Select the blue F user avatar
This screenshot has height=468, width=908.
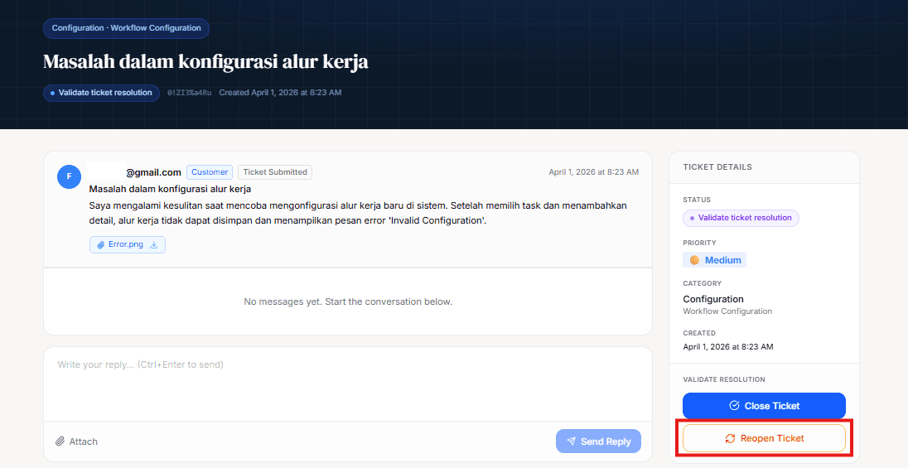69,176
